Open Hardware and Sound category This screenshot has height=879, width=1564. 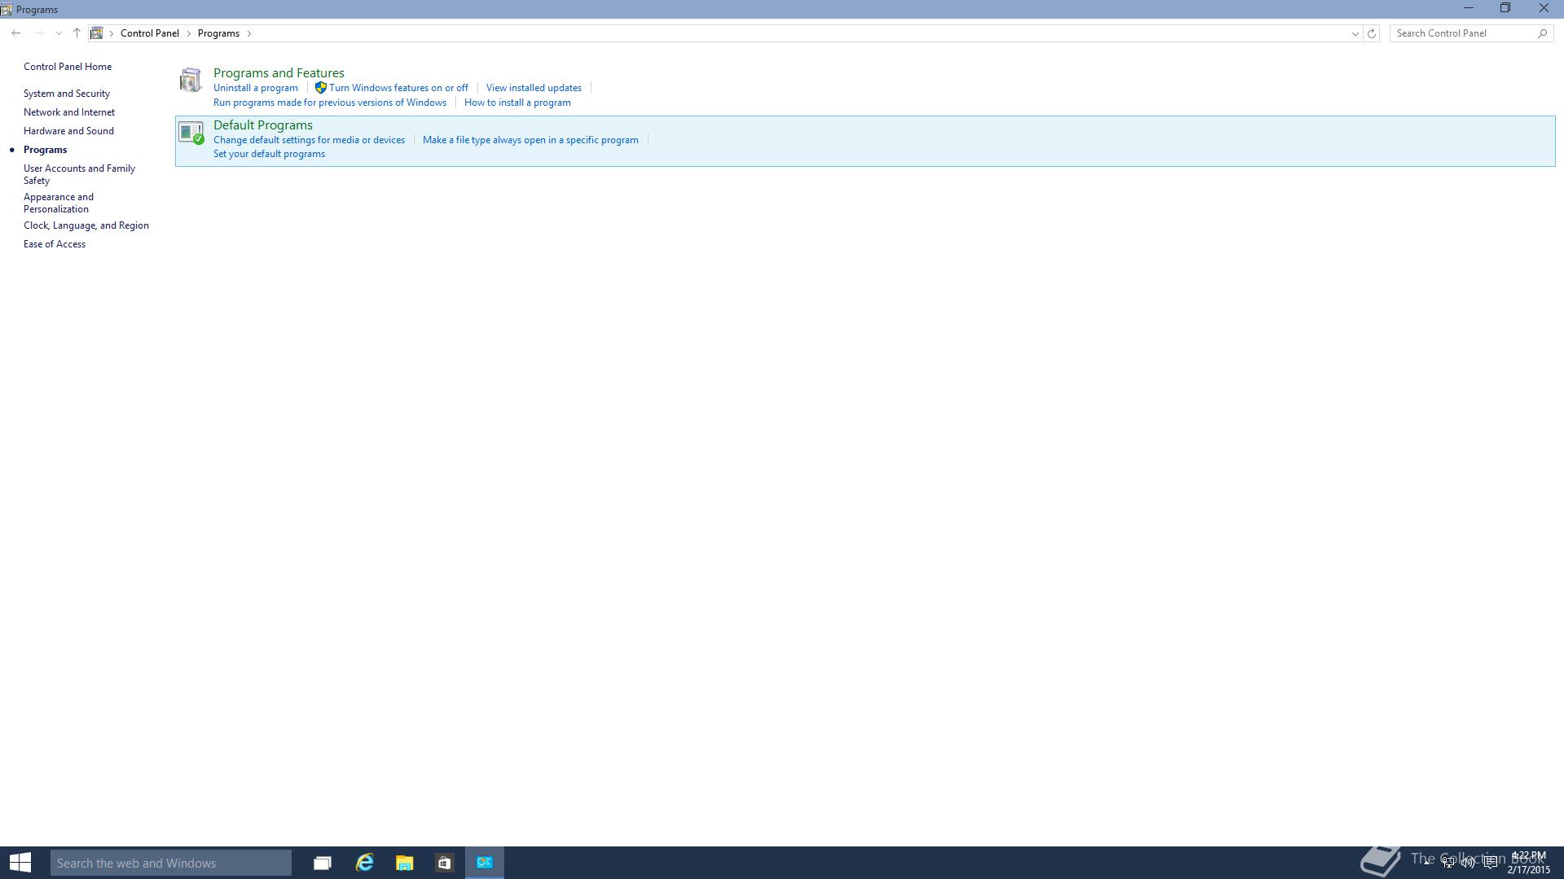[68, 131]
